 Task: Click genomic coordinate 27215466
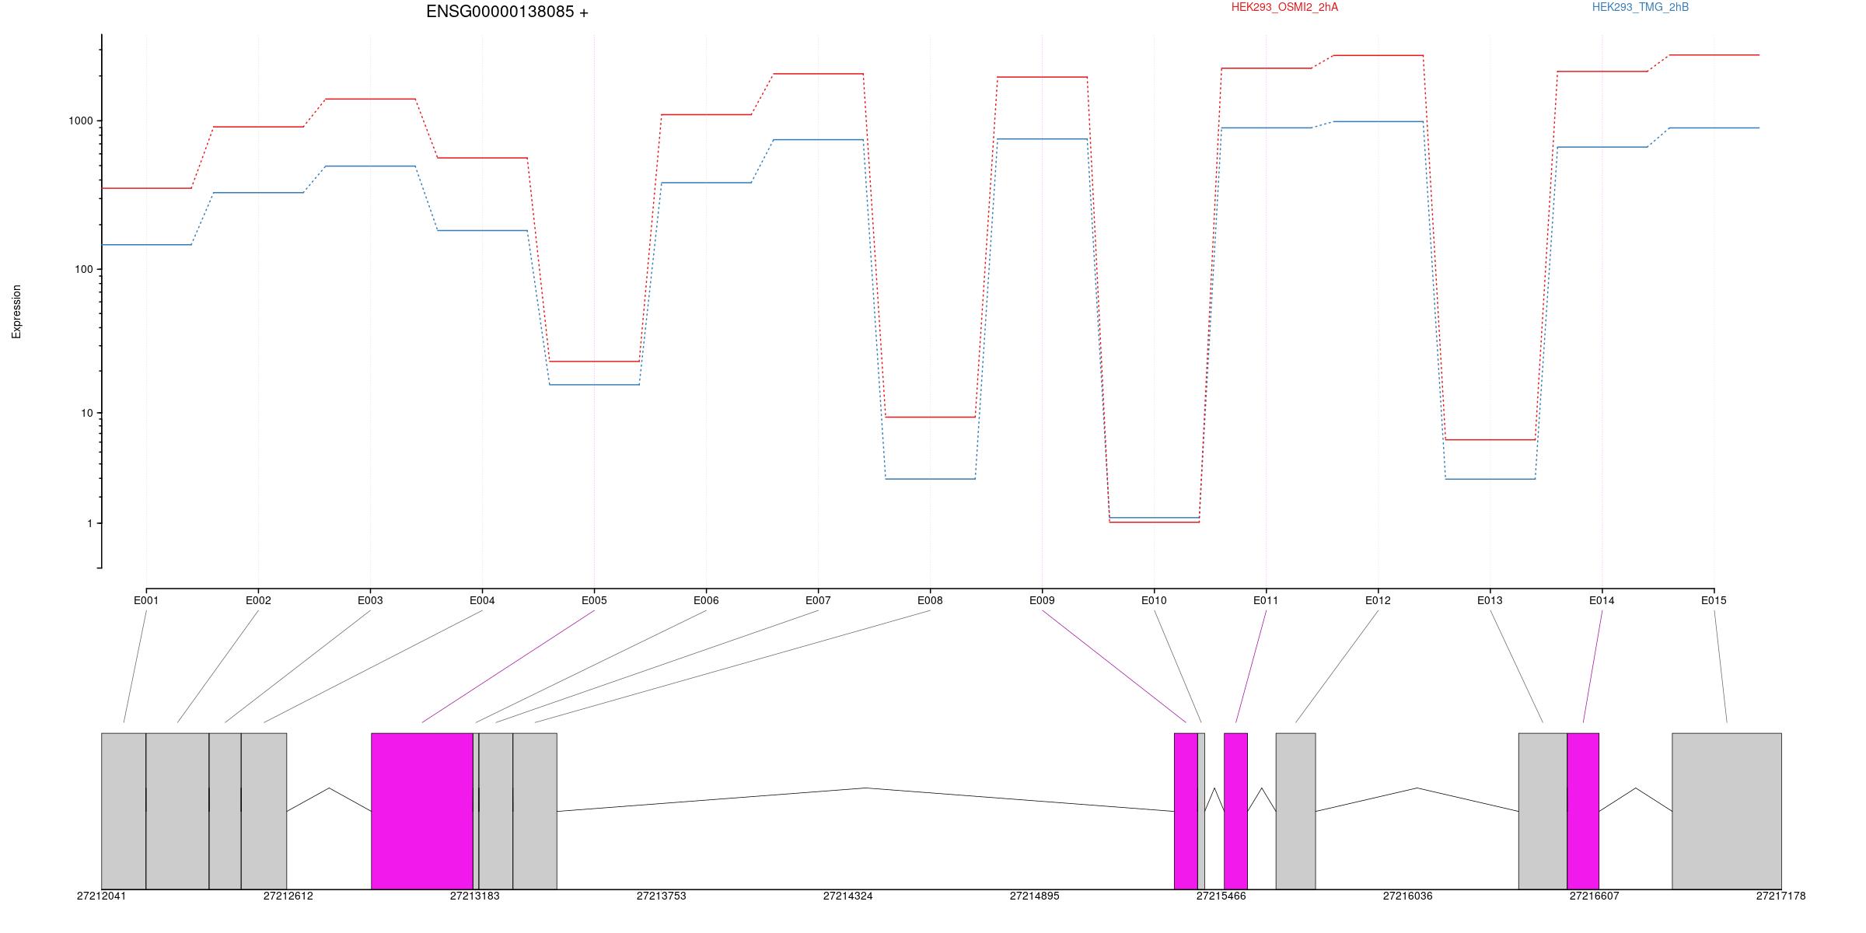click(x=1221, y=896)
